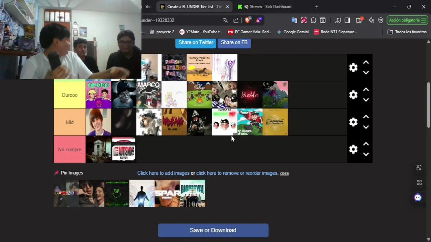
Task: Click 'click here to remove or reorder images' link
Action: (237, 173)
